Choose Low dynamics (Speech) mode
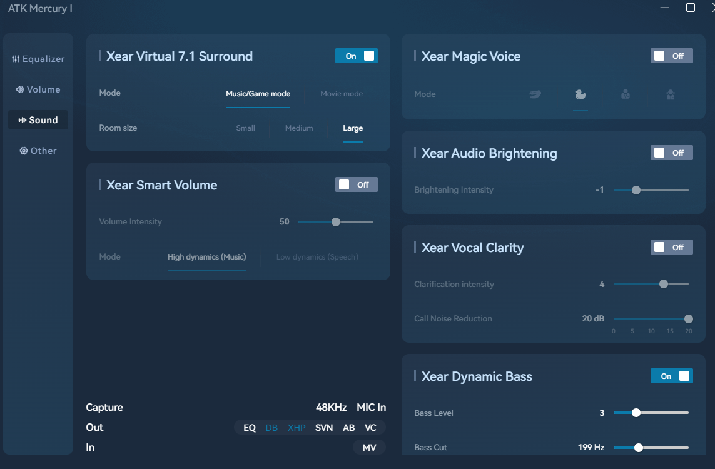 click(317, 256)
